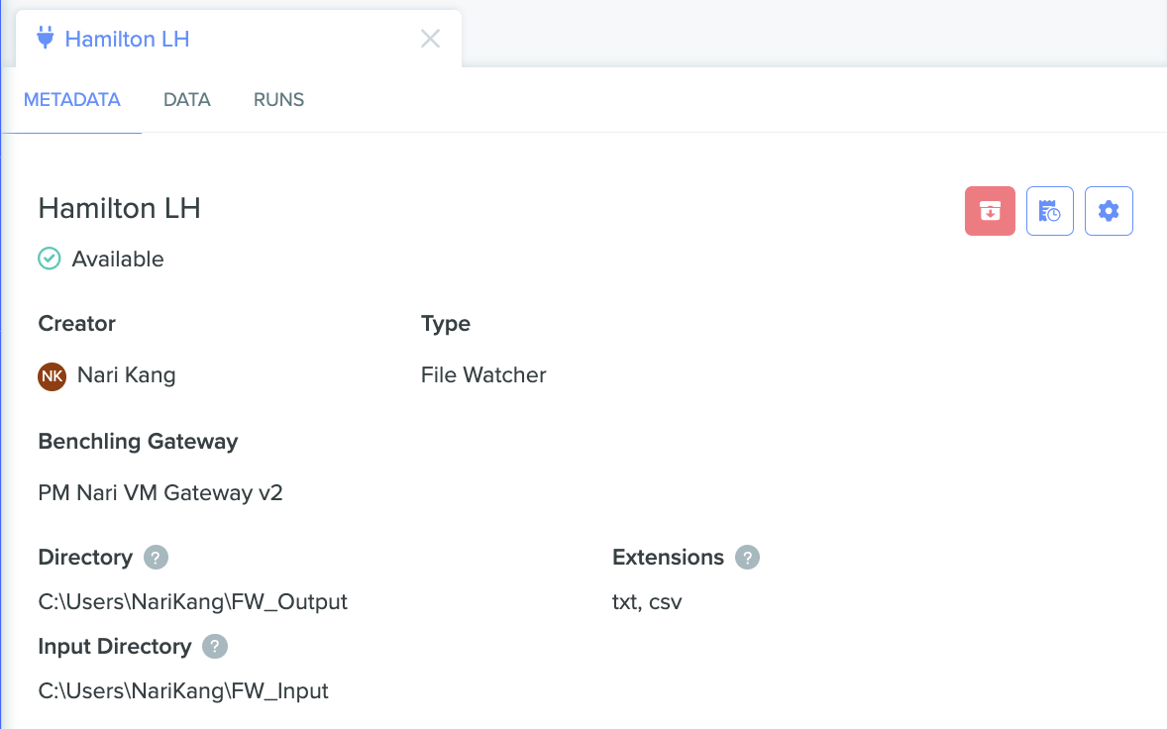
Task: Click the Input Directory help icon
Action: point(215,647)
